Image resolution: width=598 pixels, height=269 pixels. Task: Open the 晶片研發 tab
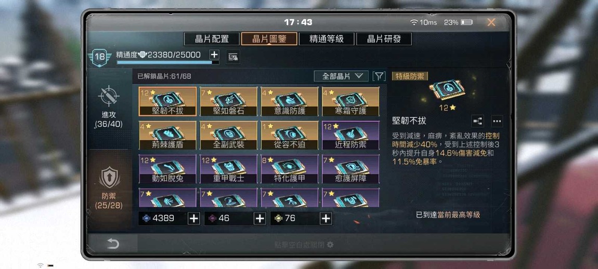coord(384,39)
